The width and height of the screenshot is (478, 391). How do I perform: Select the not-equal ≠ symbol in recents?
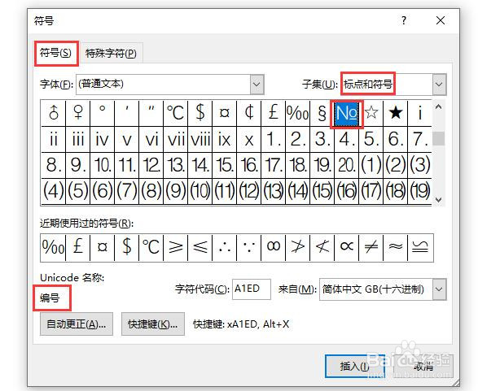click(x=371, y=247)
